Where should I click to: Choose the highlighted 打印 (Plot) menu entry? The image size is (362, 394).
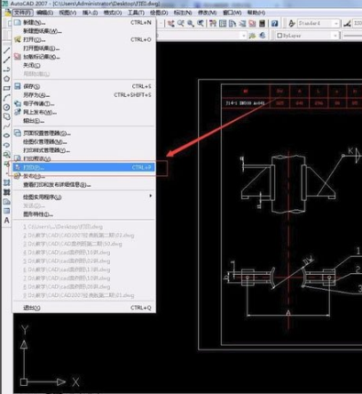(83, 167)
